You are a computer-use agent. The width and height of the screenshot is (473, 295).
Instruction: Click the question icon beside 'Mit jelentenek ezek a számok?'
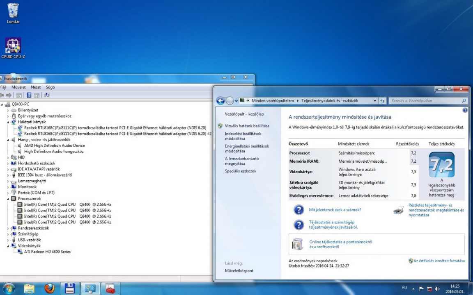tap(298, 210)
